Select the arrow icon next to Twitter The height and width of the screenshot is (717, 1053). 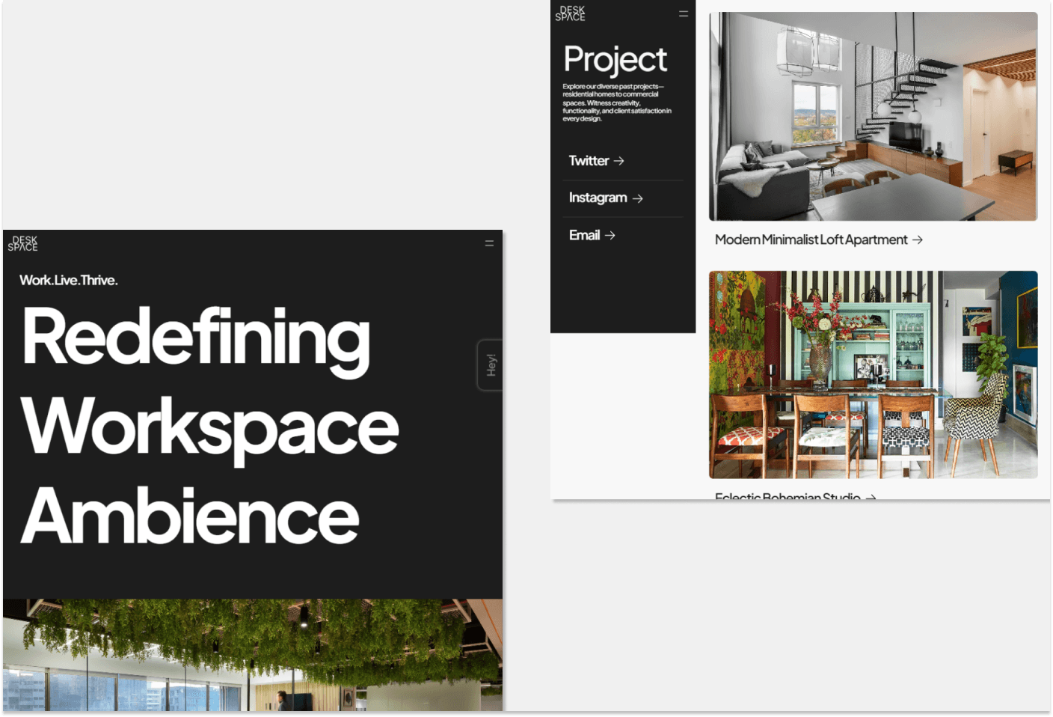(x=619, y=160)
